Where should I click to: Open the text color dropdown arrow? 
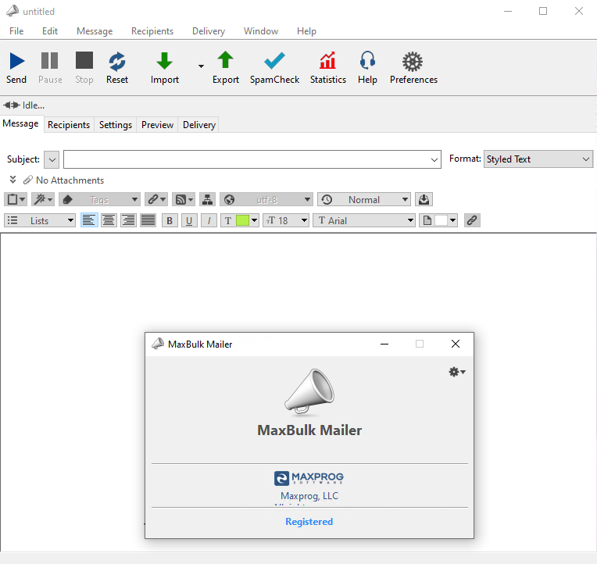pyautogui.click(x=254, y=220)
